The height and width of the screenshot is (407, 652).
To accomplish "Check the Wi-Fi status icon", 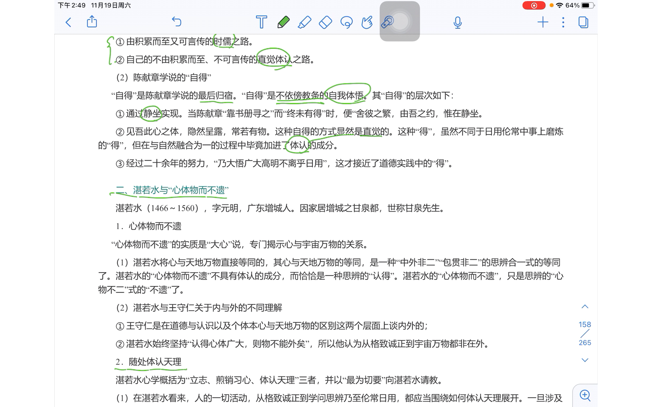I will pyautogui.click(x=559, y=6).
